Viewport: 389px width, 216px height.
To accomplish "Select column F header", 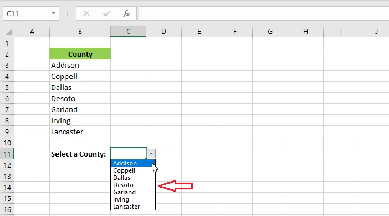I will 235,32.
